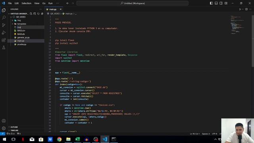Show forwarded ports in status bar
This screenshot has width=254, height=143.
pyautogui.click(x=19, y=133)
